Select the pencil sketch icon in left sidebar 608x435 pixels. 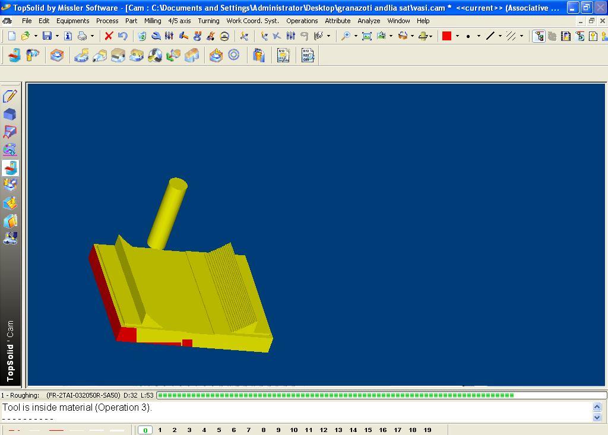(x=10, y=96)
